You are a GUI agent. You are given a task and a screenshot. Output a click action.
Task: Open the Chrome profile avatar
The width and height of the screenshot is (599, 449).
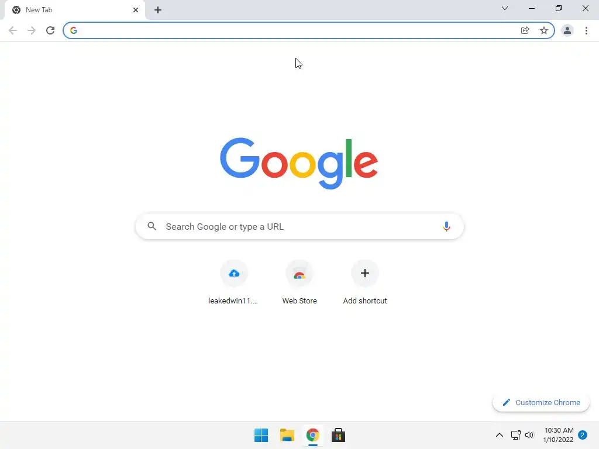[567, 30]
